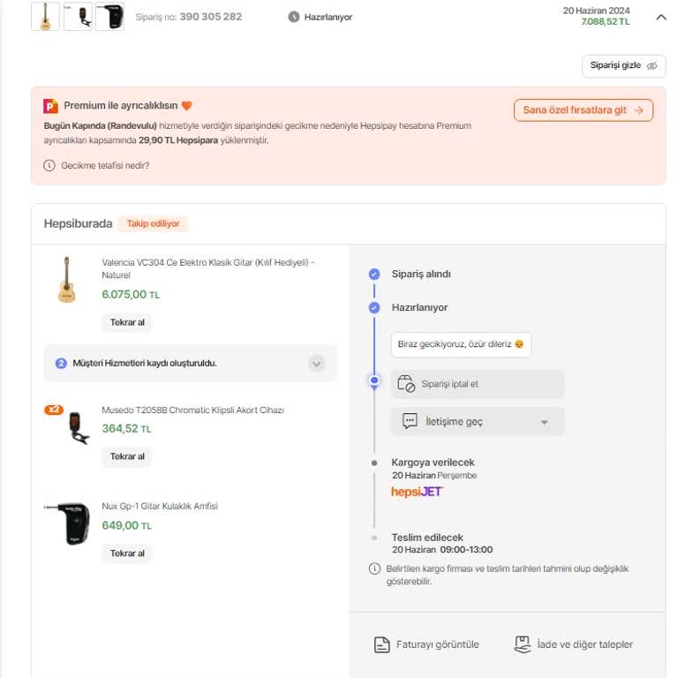Viewport: 678px width, 678px height.
Task: Click the Nux amplifier product image
Action: (67, 524)
